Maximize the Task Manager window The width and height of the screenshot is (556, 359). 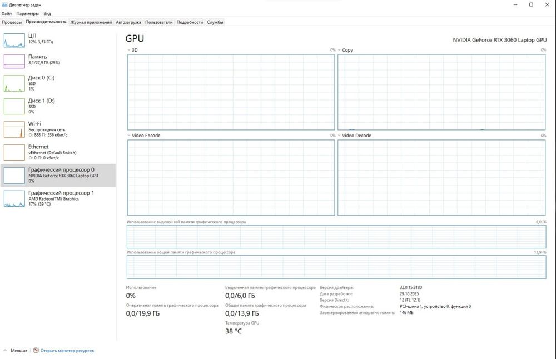point(531,4)
